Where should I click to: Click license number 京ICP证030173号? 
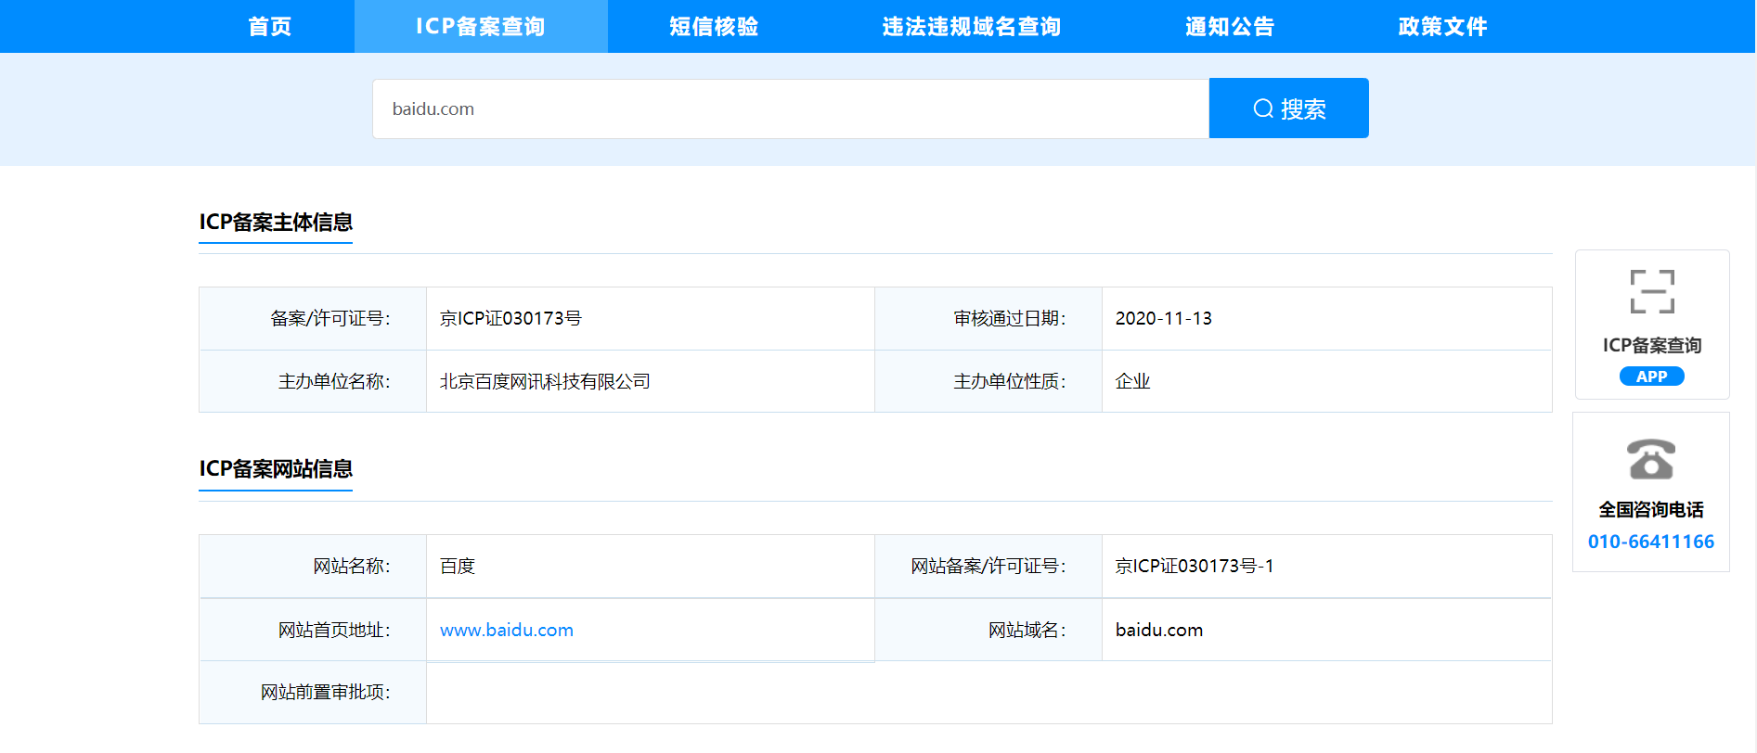(510, 318)
